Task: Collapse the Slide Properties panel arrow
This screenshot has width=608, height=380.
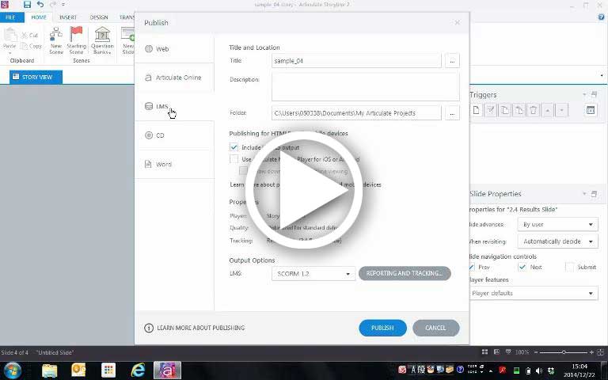Action: [584, 194]
